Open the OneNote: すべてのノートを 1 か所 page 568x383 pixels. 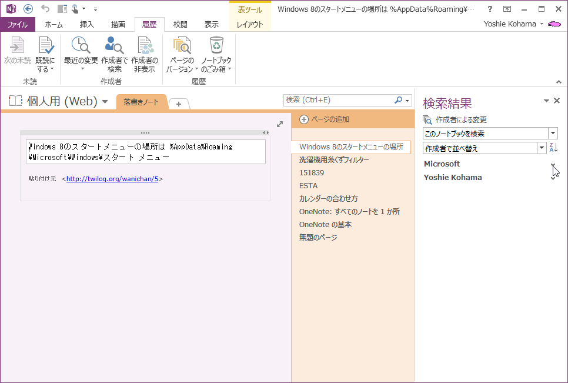(x=351, y=212)
